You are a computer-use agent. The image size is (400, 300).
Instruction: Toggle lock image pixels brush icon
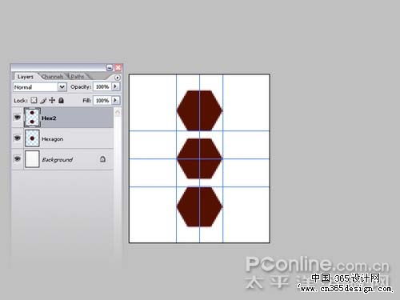coord(43,101)
